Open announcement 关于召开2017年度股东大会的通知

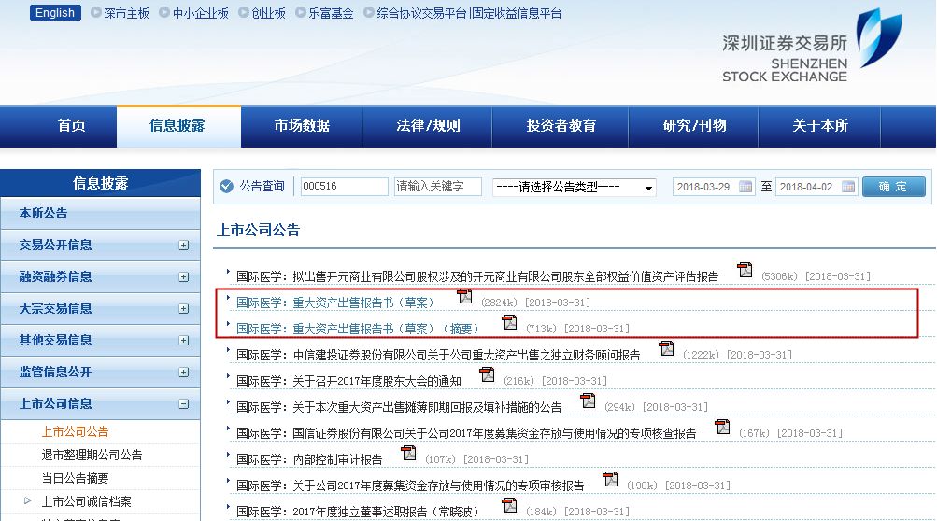click(348, 381)
